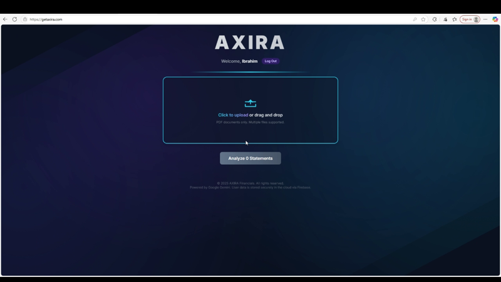Add this page to favorites star
Image resolution: width=501 pixels, height=282 pixels.
(x=423, y=19)
